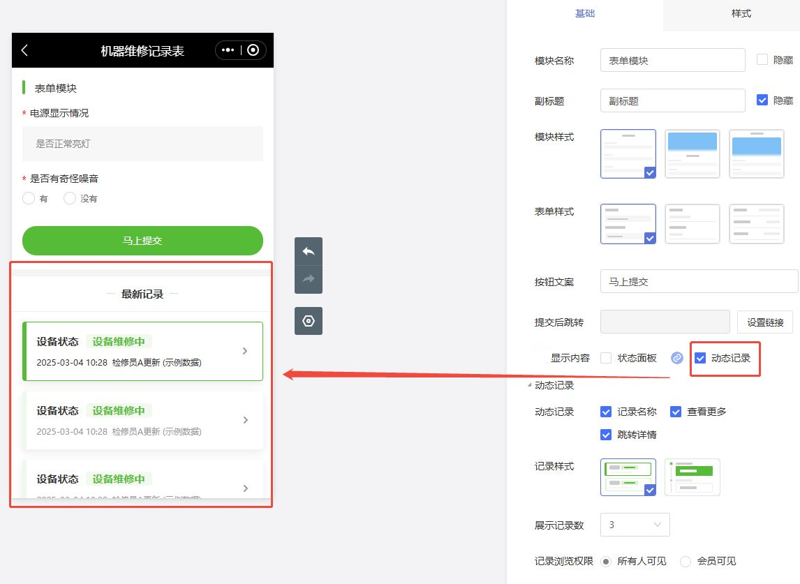Click the 设置链接 button
Screen dimensions: 800x584
pos(764,322)
